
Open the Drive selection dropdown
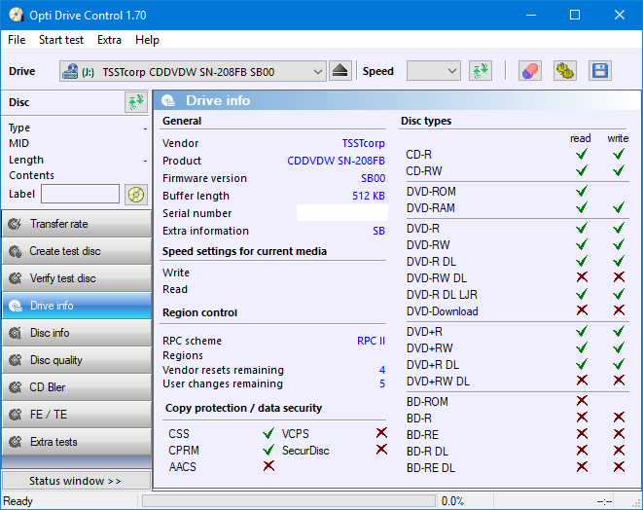pyautogui.click(x=193, y=71)
